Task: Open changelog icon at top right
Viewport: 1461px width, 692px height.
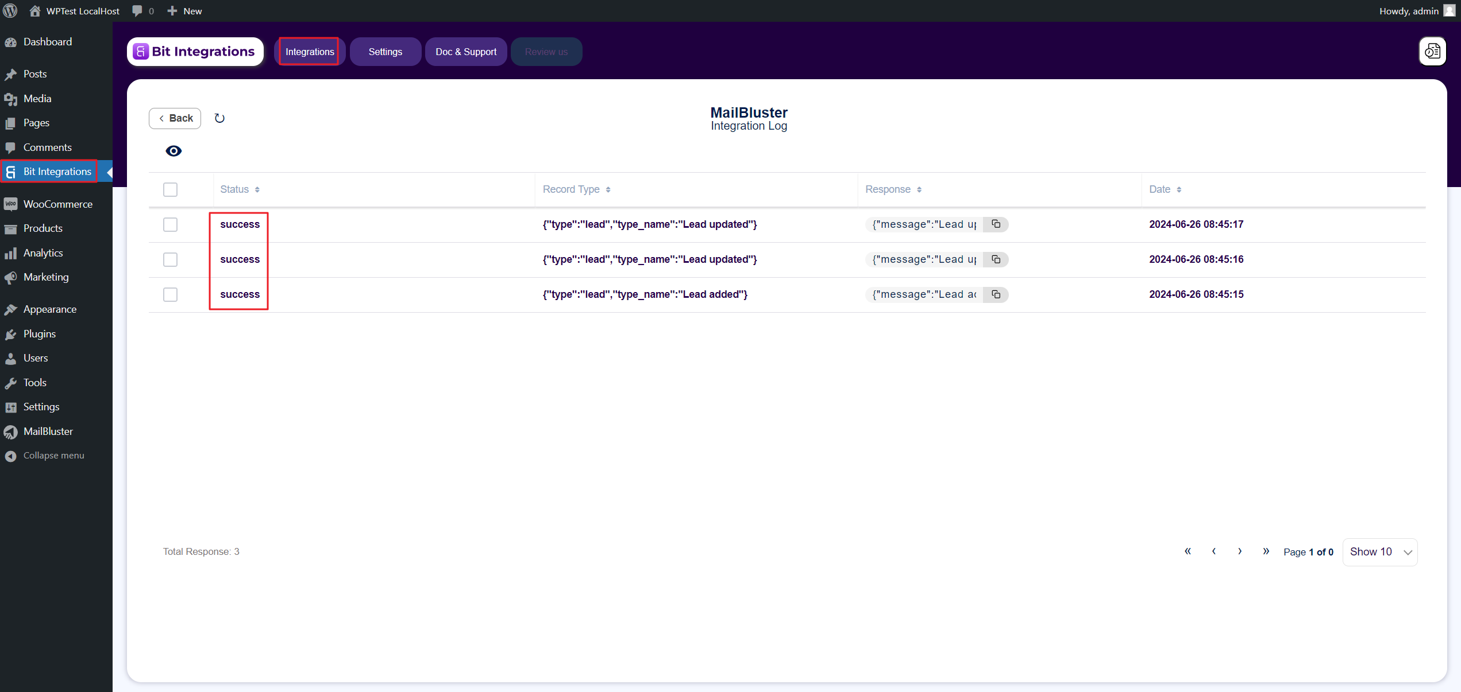Action: coord(1432,52)
